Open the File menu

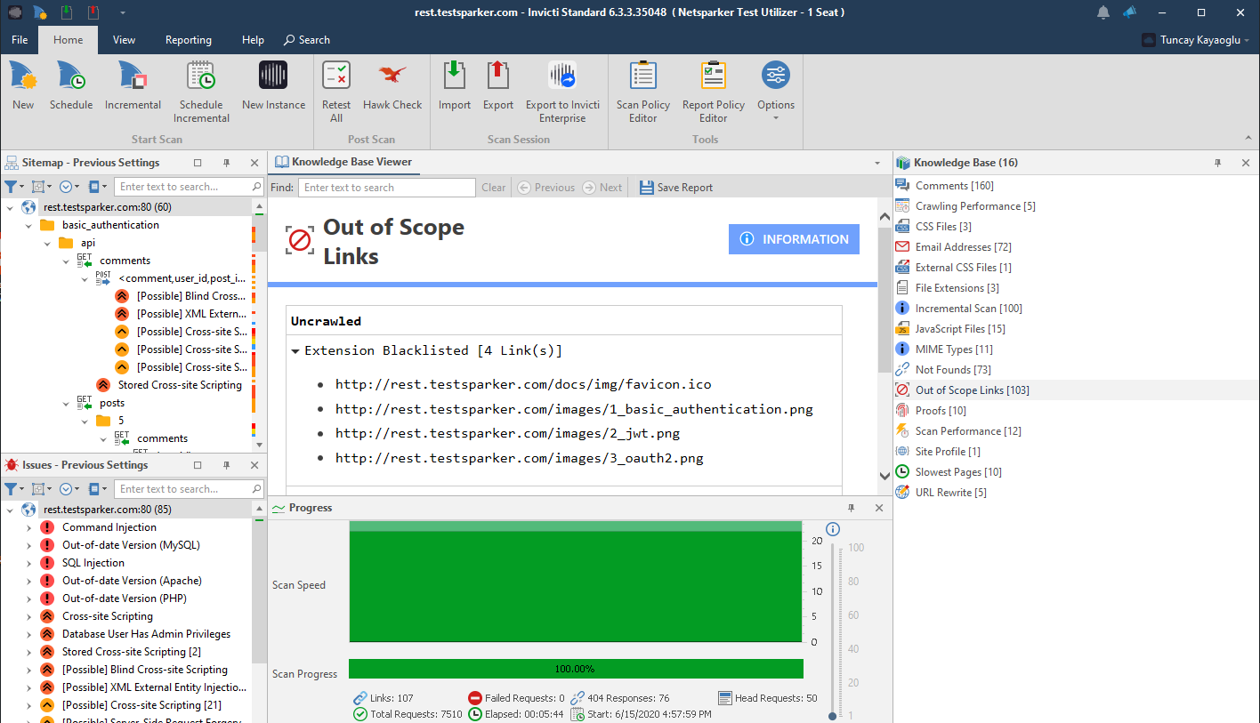tap(20, 40)
